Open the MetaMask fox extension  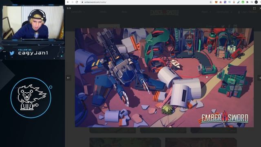click(x=217, y=2)
